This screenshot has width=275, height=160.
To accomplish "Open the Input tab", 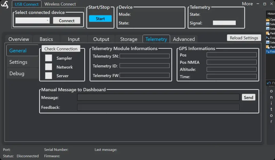I will pyautogui.click(x=74, y=39).
